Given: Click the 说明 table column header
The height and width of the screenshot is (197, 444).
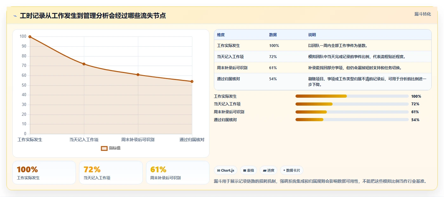Looking at the screenshot, I should [312, 35].
